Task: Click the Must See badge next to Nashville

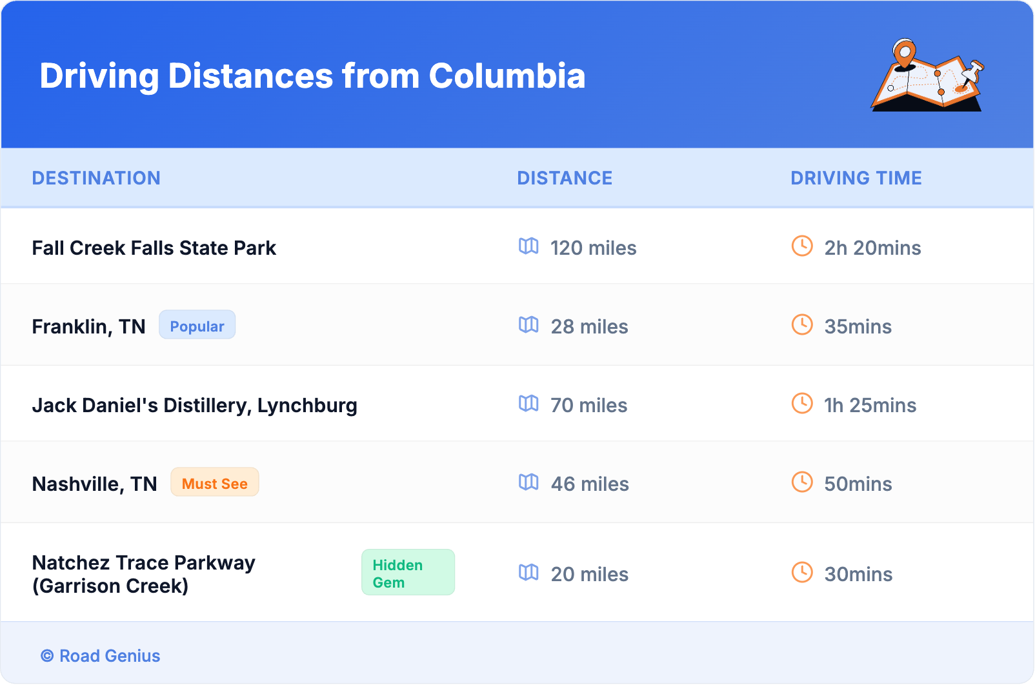Action: [214, 482]
